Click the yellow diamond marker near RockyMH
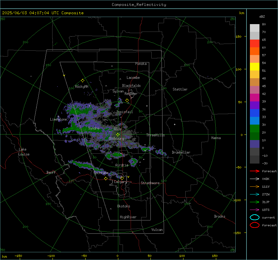This screenshot has height=260, width=278. [82, 81]
